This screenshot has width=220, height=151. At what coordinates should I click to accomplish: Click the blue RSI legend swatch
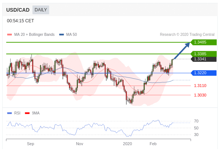point(10,113)
